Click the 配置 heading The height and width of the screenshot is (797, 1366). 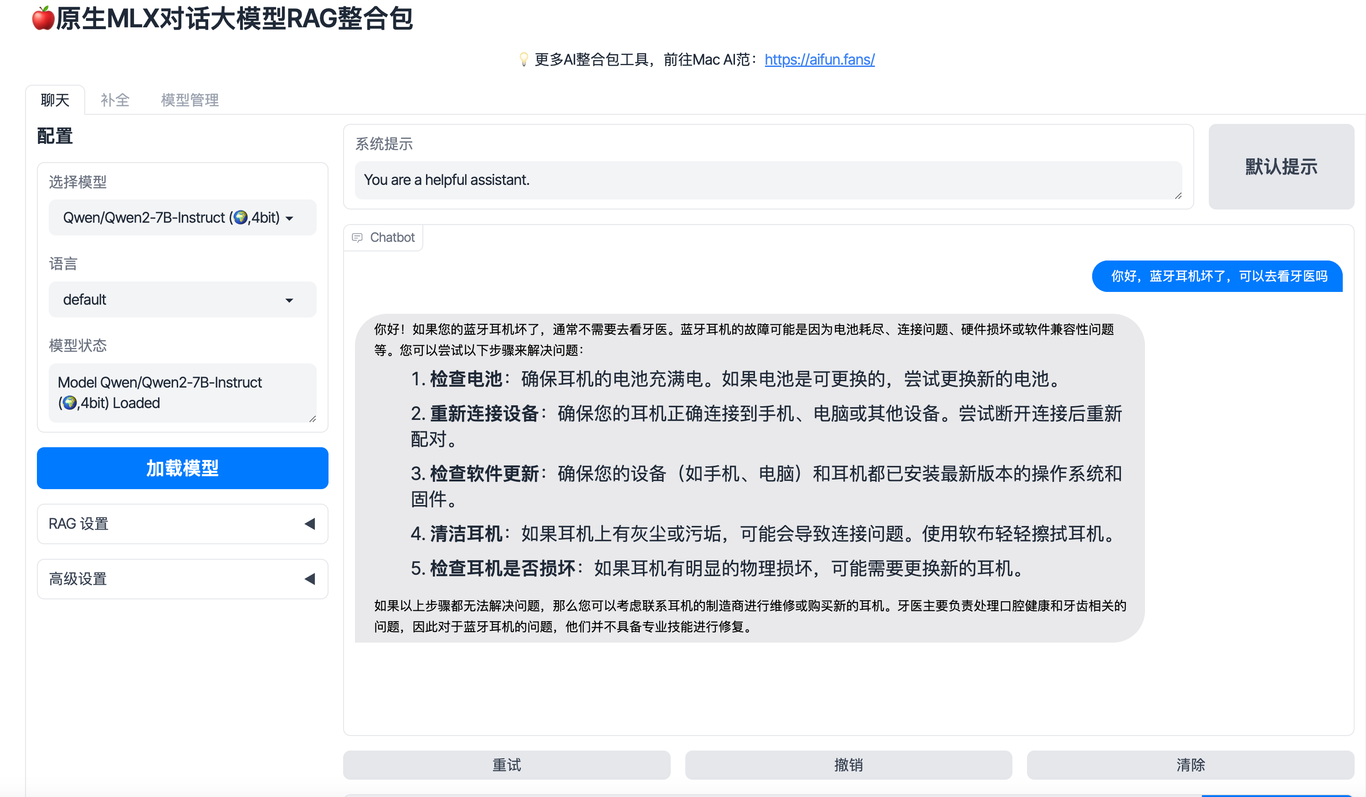55,136
